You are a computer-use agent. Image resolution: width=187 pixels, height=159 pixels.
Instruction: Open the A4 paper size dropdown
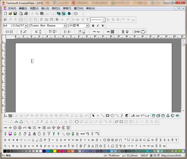(26, 26)
